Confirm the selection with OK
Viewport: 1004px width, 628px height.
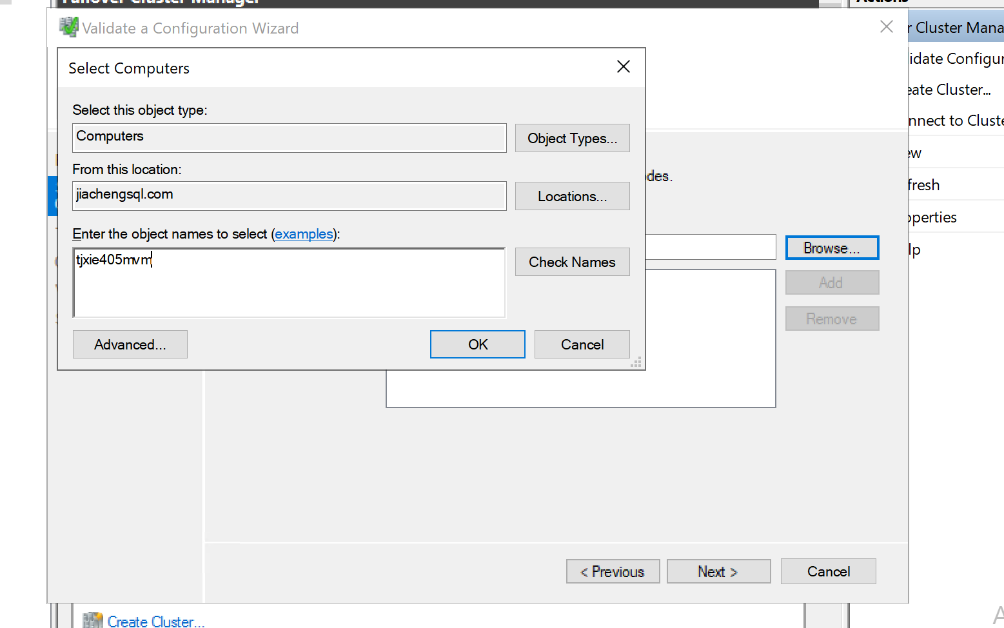point(477,345)
